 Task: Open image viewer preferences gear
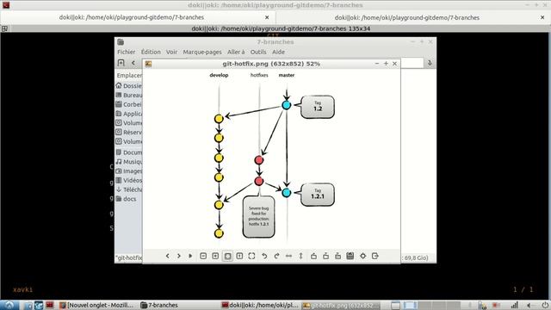tap(362, 256)
